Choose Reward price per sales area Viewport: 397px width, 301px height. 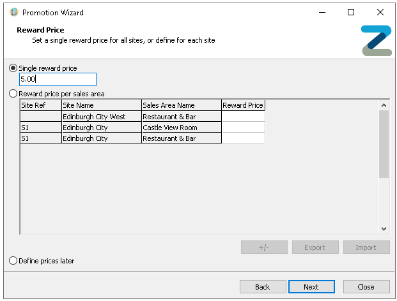pyautogui.click(x=13, y=94)
